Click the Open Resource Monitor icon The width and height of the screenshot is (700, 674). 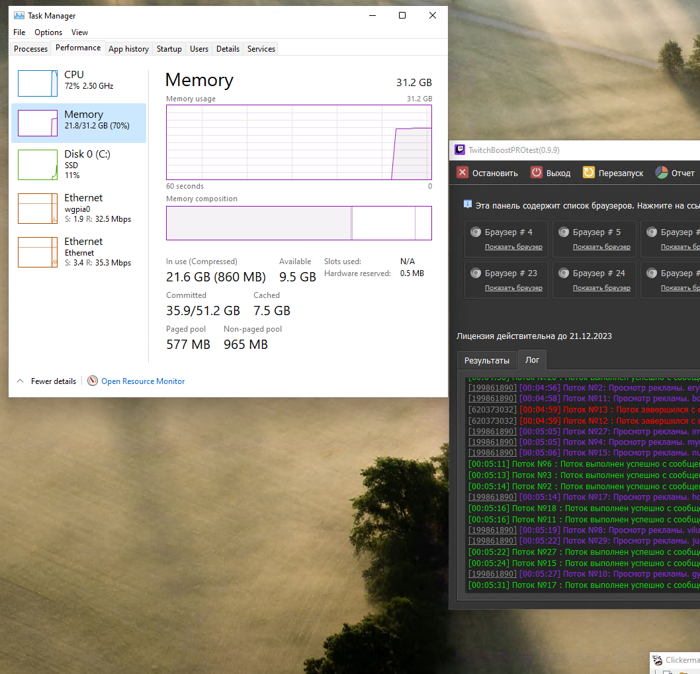[93, 381]
